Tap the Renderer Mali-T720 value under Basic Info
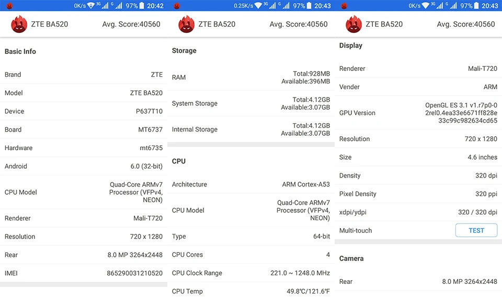502x297 pixels. coord(148,218)
